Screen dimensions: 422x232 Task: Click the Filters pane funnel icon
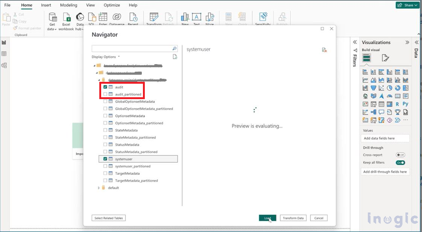[355, 50]
